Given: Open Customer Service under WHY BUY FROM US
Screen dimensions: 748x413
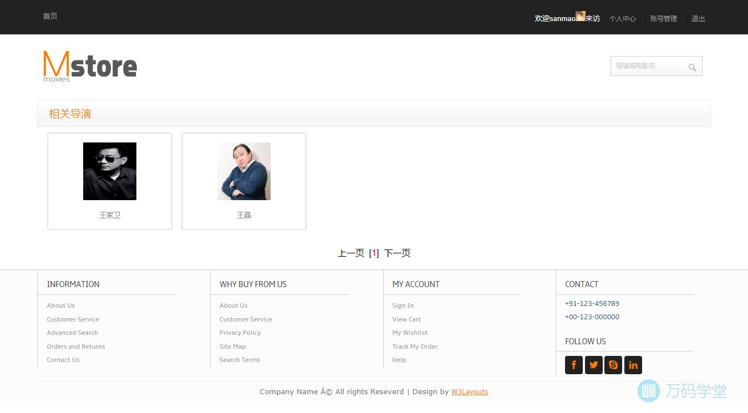Looking at the screenshot, I should pyautogui.click(x=246, y=319).
